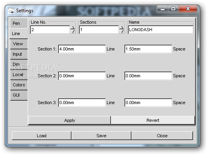Image resolution: width=208 pixels, height=155 pixels.
Task: Click the Sections value field
Action: [99, 30]
